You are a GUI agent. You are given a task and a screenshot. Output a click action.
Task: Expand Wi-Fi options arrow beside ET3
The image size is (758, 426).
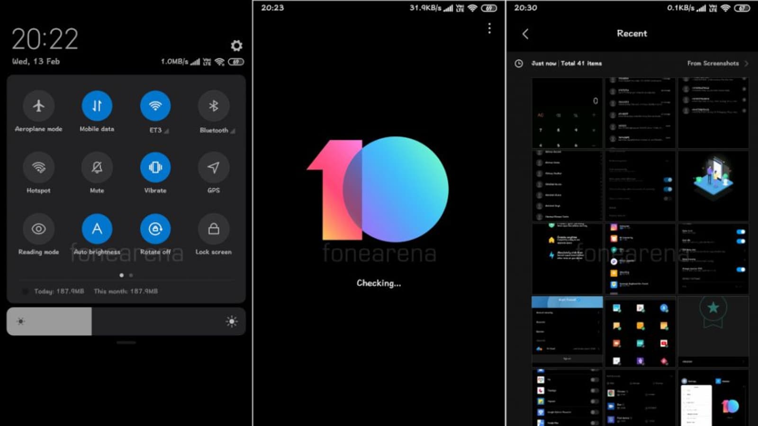pyautogui.click(x=166, y=131)
